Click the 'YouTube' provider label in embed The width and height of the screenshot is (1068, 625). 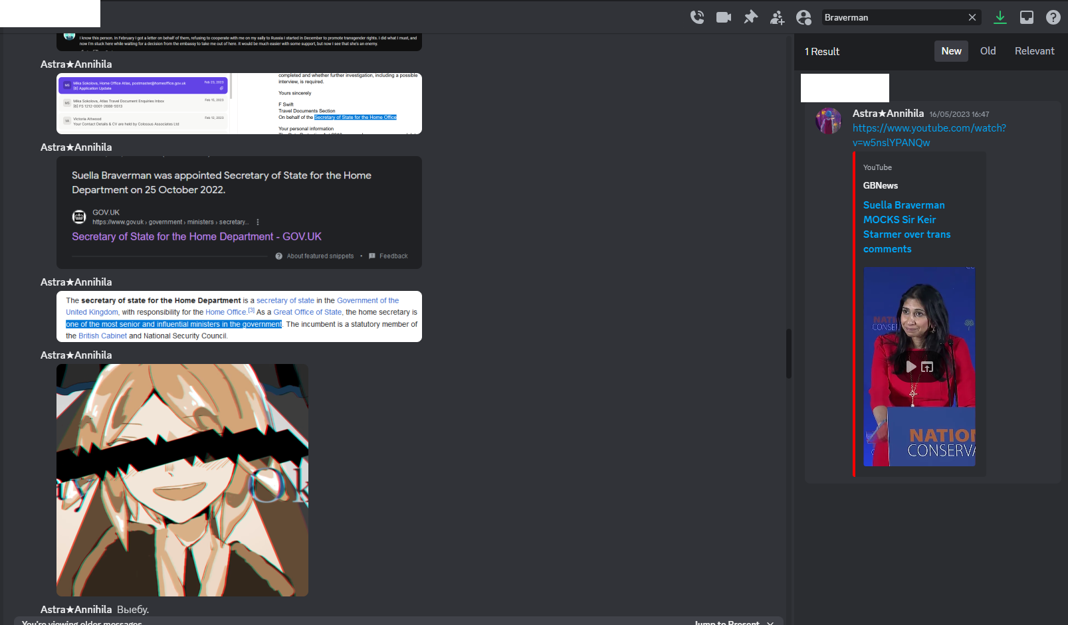(877, 167)
